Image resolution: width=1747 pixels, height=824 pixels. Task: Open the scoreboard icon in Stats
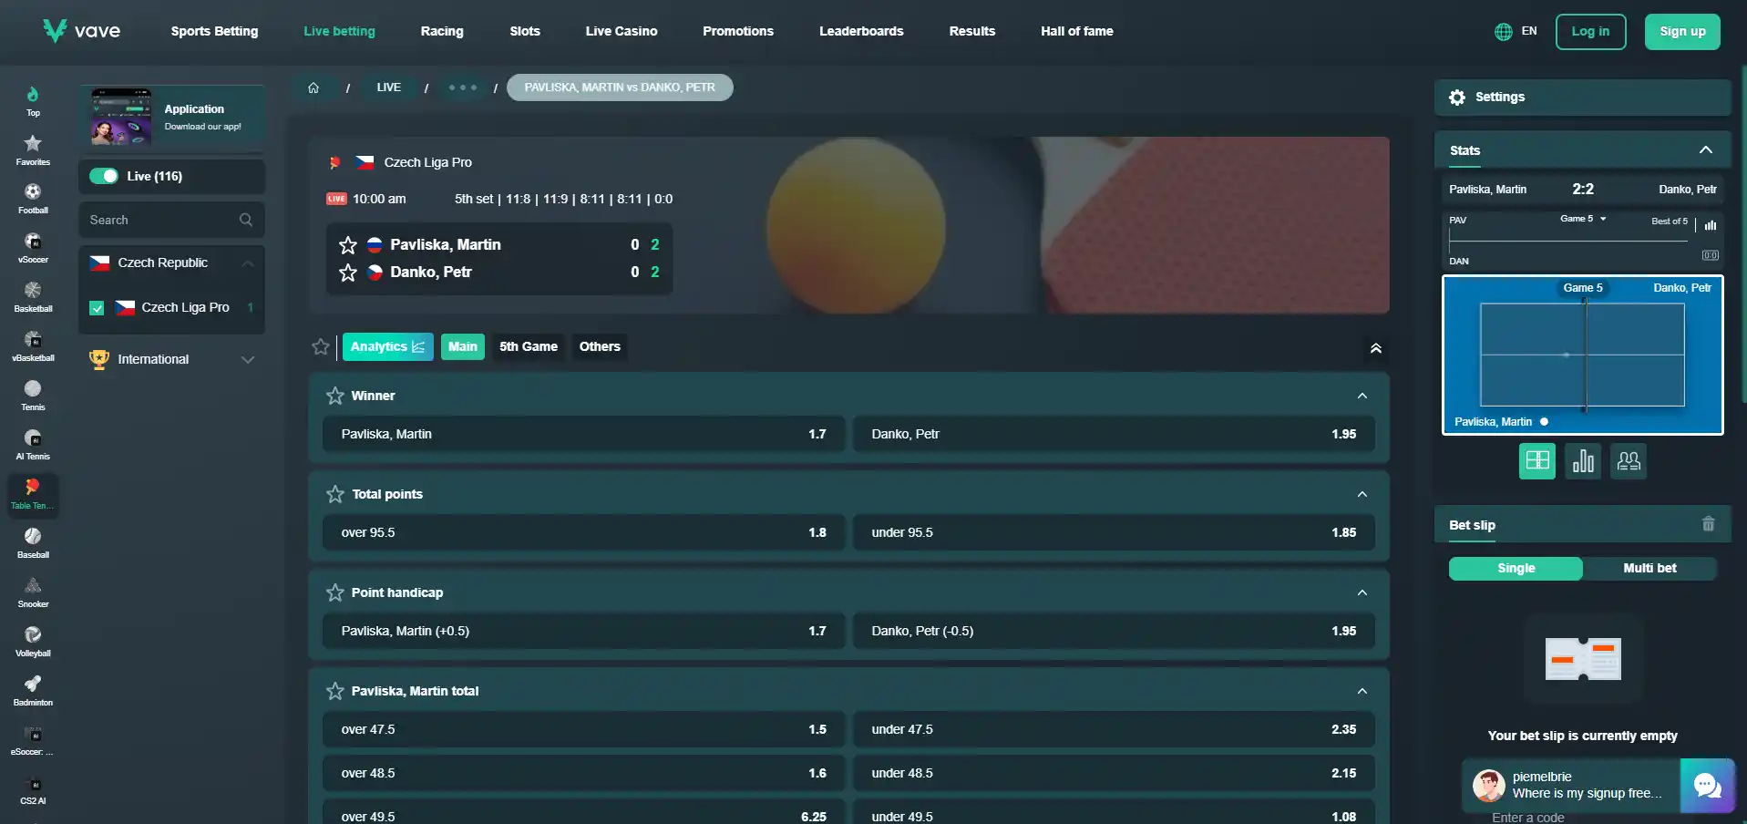pos(1711,255)
